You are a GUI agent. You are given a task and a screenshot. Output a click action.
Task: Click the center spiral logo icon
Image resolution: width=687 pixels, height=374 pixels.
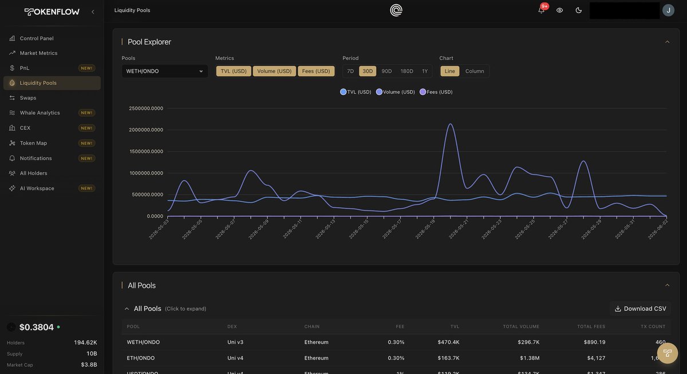tap(396, 10)
